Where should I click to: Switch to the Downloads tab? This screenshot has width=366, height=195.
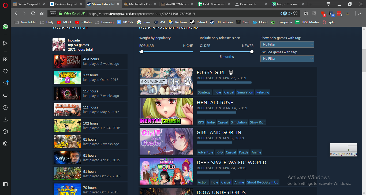click(248, 4)
